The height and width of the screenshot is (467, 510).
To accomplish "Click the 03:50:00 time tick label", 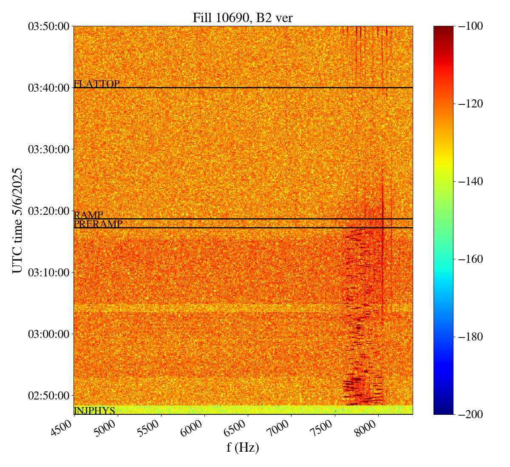I will click(48, 26).
